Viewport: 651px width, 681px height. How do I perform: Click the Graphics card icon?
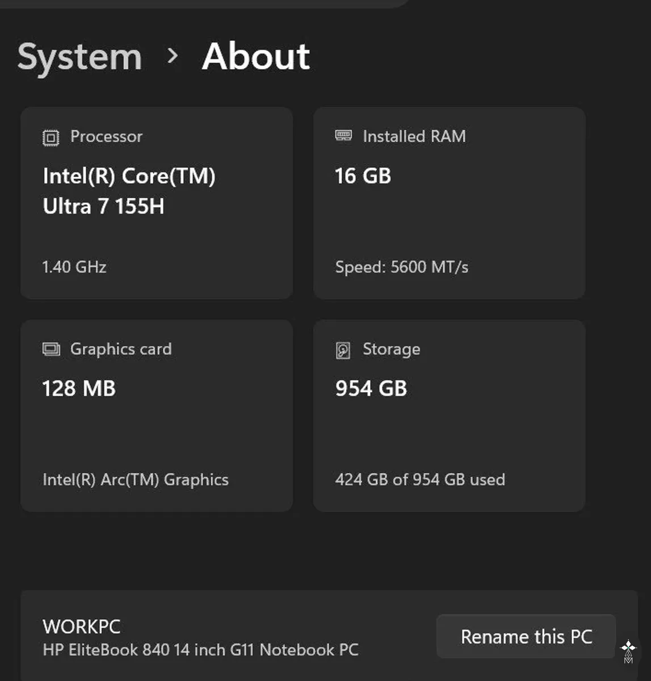coord(51,349)
